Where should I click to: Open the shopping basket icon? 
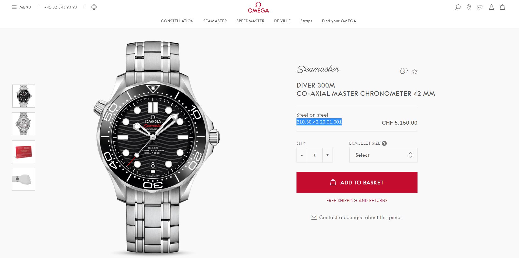pos(502,7)
